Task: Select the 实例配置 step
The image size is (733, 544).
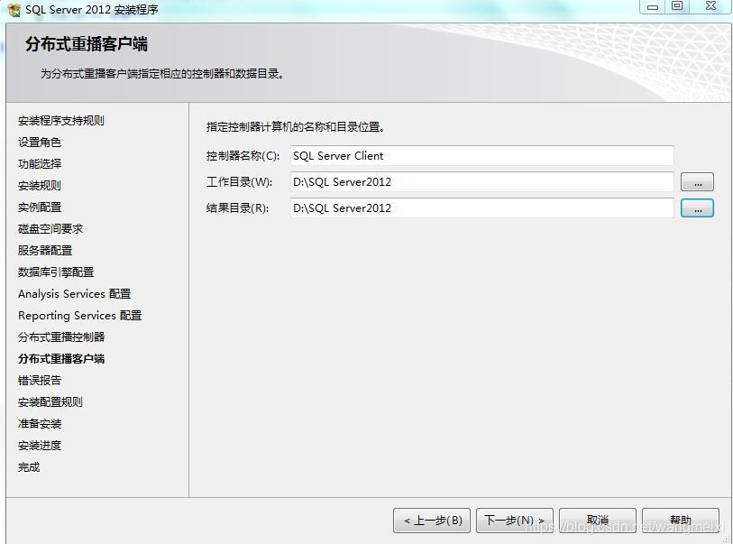Action: click(40, 207)
